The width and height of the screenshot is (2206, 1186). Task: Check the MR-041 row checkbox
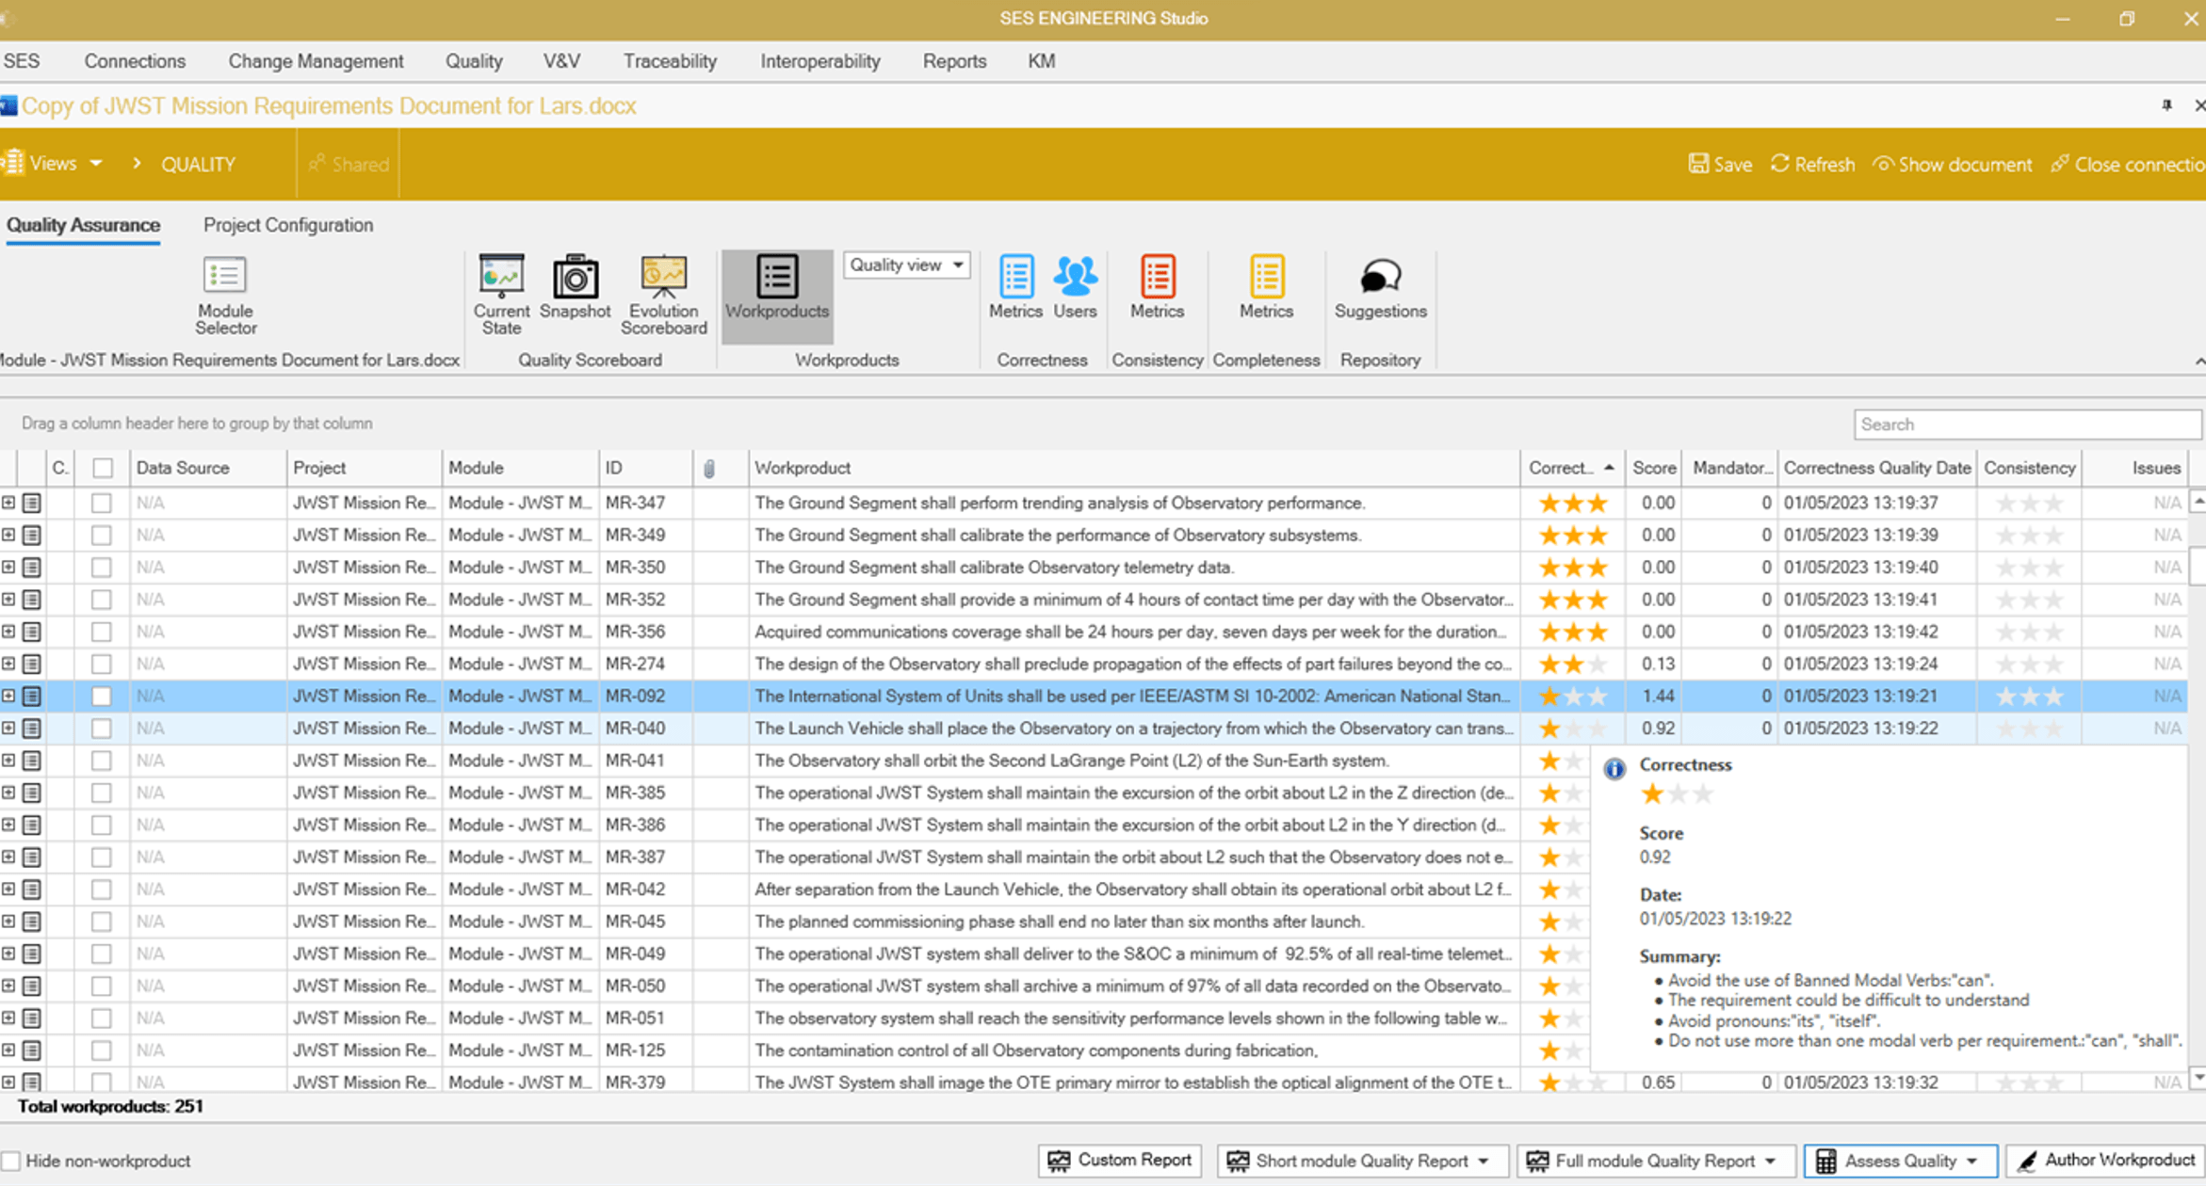(101, 761)
